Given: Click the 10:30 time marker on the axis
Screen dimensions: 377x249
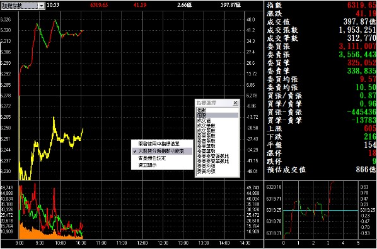Looking at the screenshot, I should point(81,243).
